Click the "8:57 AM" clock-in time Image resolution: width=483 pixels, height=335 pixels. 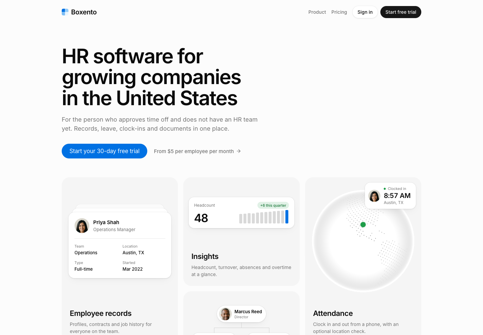pyautogui.click(x=397, y=196)
